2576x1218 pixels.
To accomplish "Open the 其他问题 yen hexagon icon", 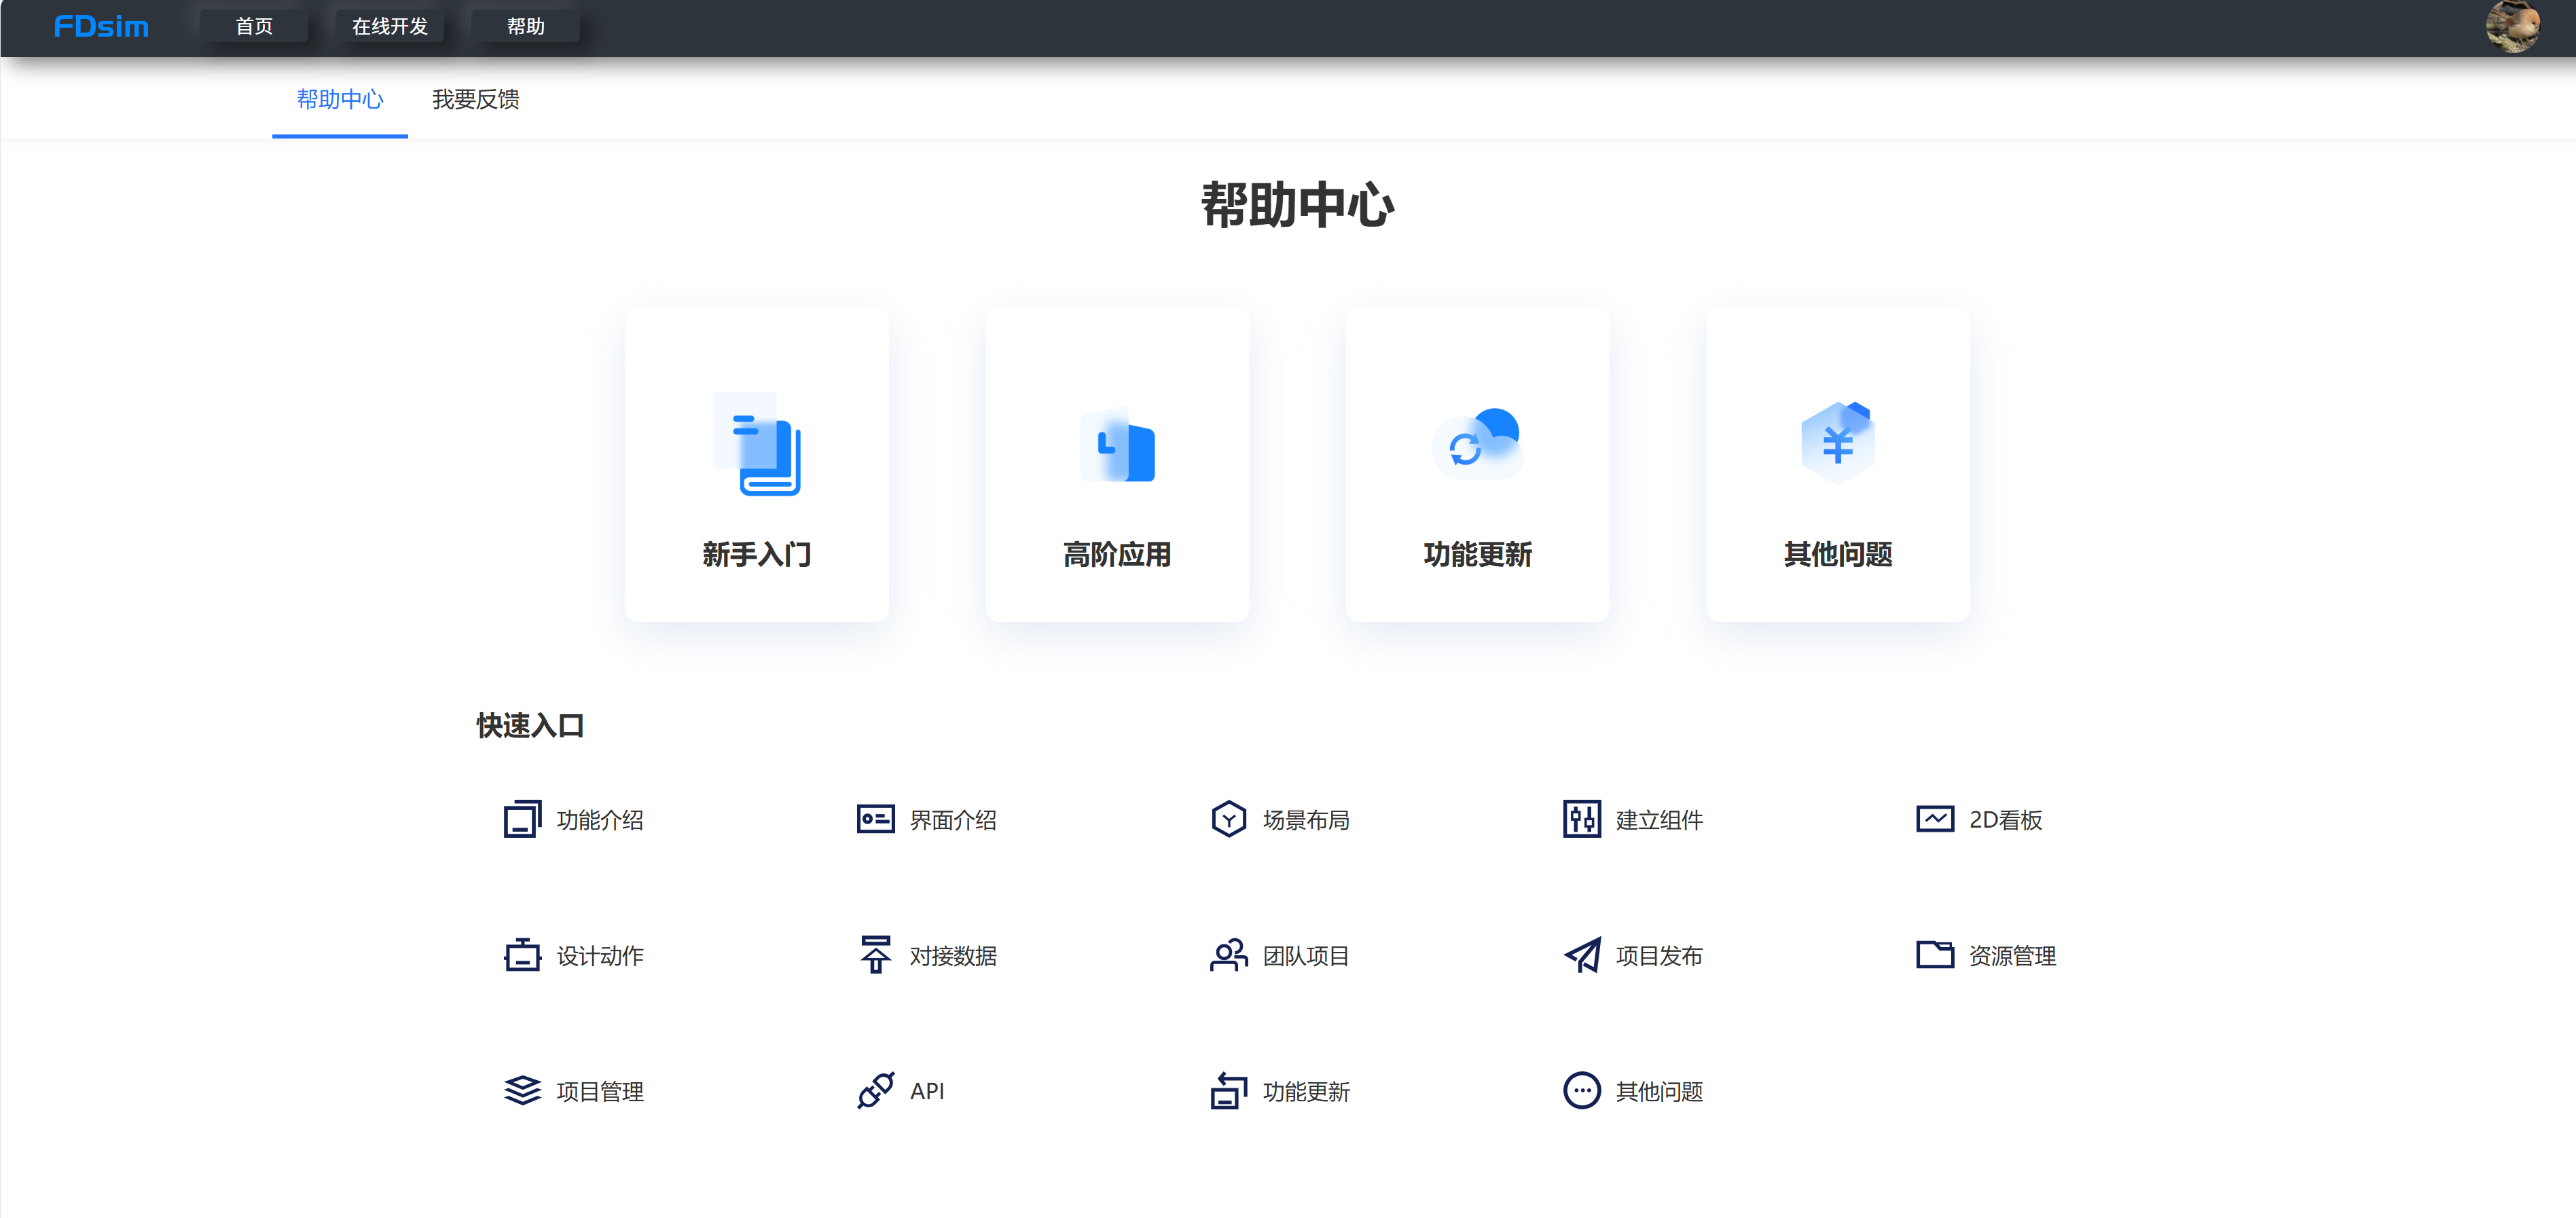I will pyautogui.click(x=1837, y=443).
